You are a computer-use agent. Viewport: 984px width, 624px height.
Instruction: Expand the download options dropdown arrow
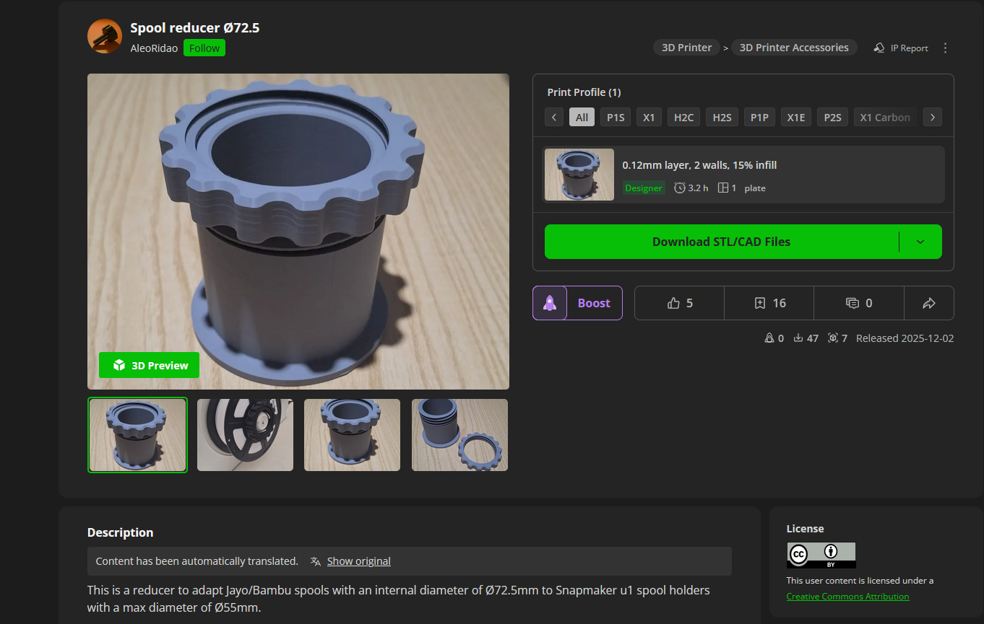click(x=920, y=242)
